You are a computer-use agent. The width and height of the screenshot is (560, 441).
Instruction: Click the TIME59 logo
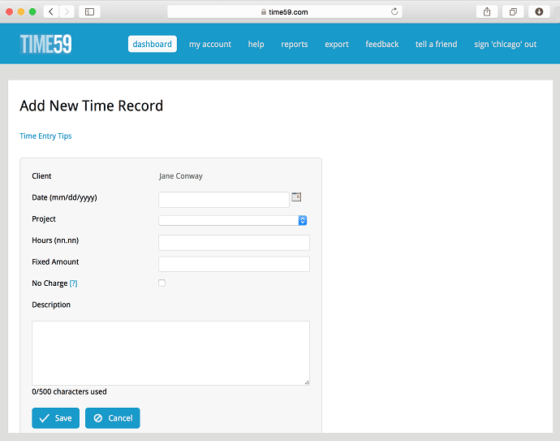46,44
